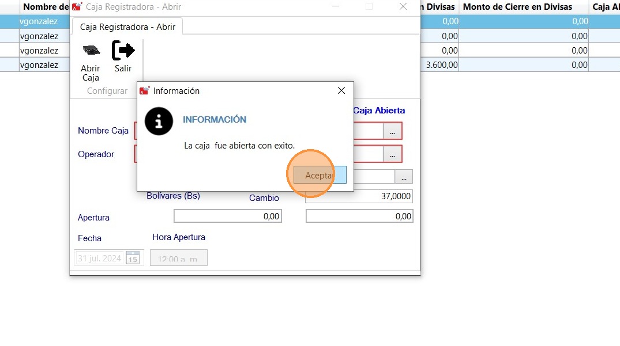Click Monto de Cierre en Divisas column header
This screenshot has width=620, height=346.
pos(517,7)
